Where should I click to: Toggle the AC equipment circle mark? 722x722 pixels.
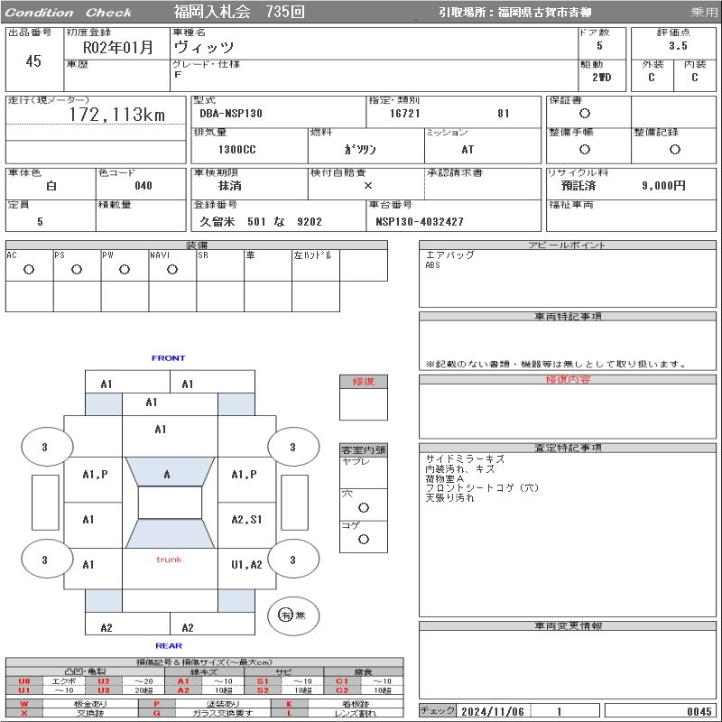(x=29, y=270)
